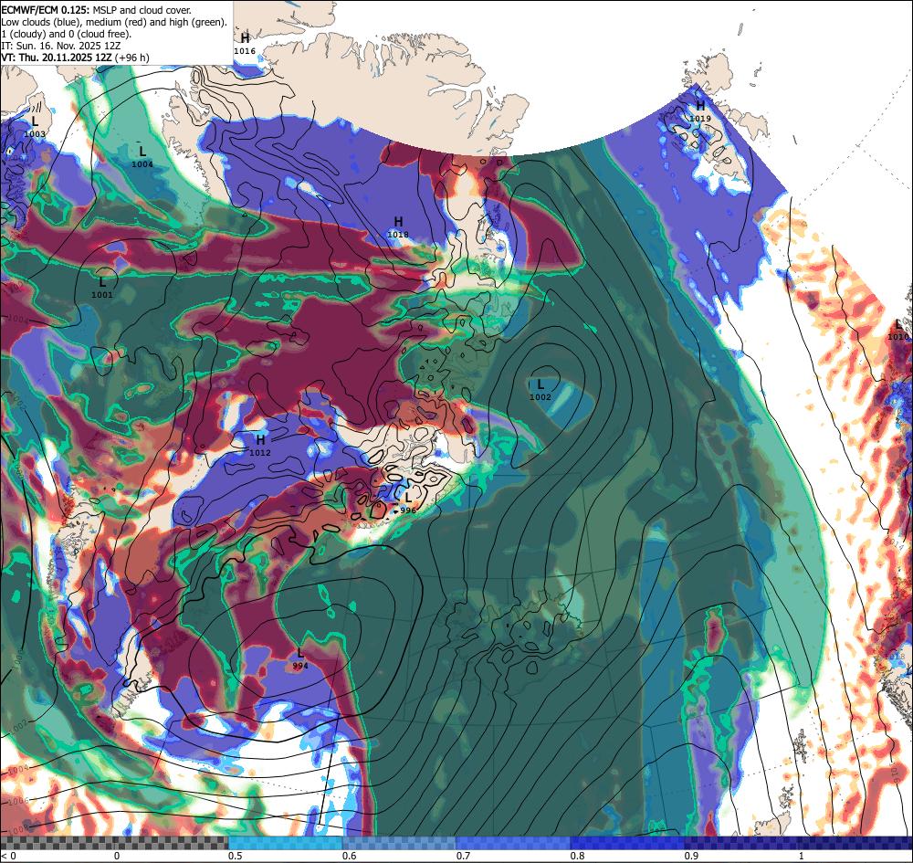Click the '0.8' legend tick label
Viewport: 913px width, 863px height.
578,856
